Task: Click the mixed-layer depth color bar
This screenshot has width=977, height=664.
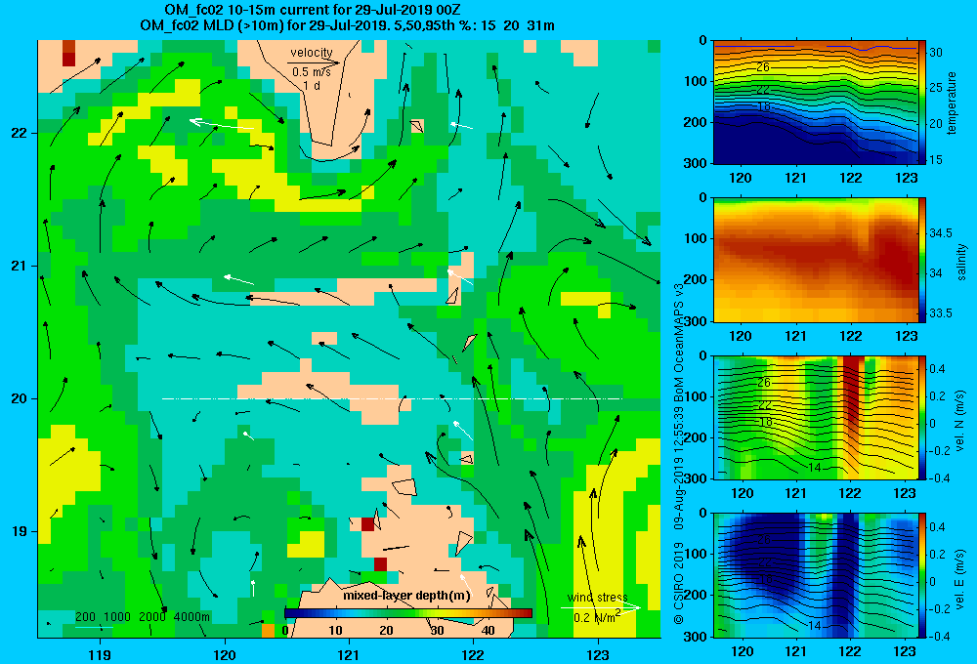Action: (408, 613)
